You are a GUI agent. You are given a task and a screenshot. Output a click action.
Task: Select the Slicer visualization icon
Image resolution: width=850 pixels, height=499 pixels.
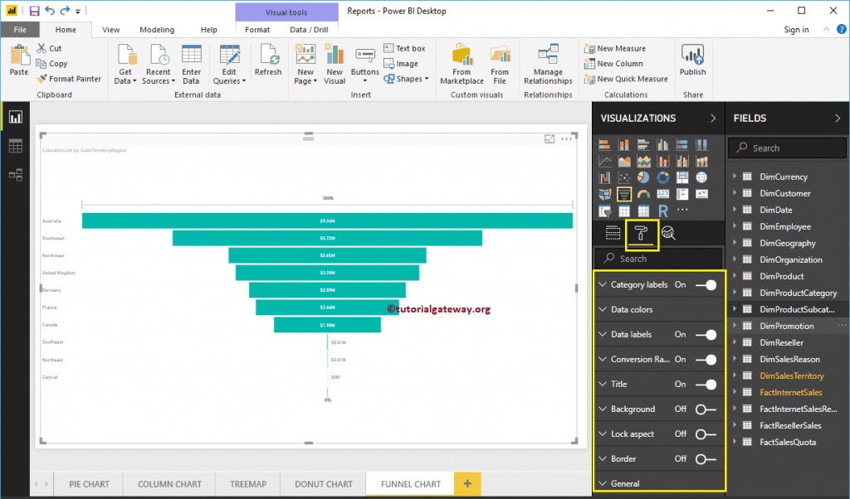click(x=605, y=211)
